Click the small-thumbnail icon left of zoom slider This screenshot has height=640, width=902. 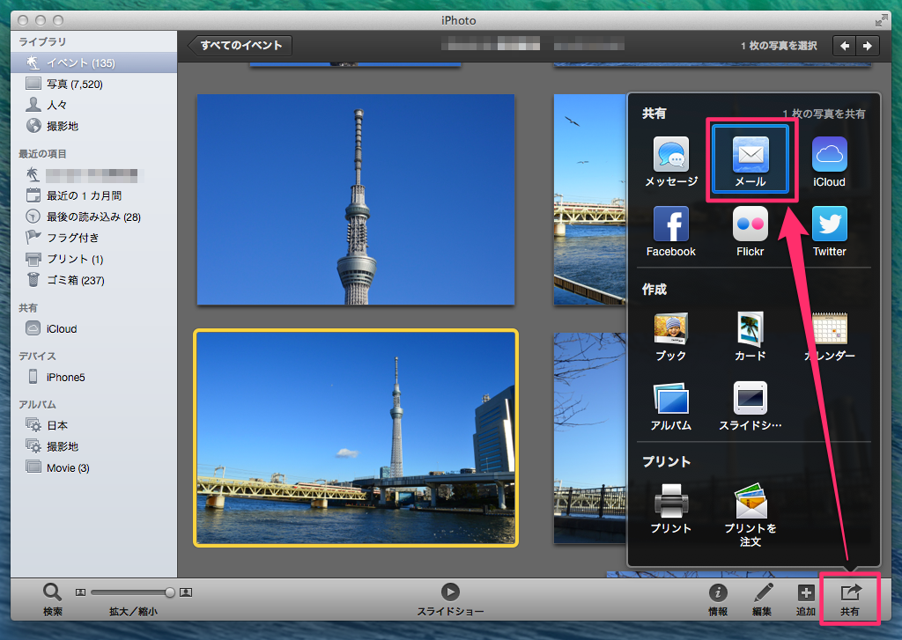point(80,592)
